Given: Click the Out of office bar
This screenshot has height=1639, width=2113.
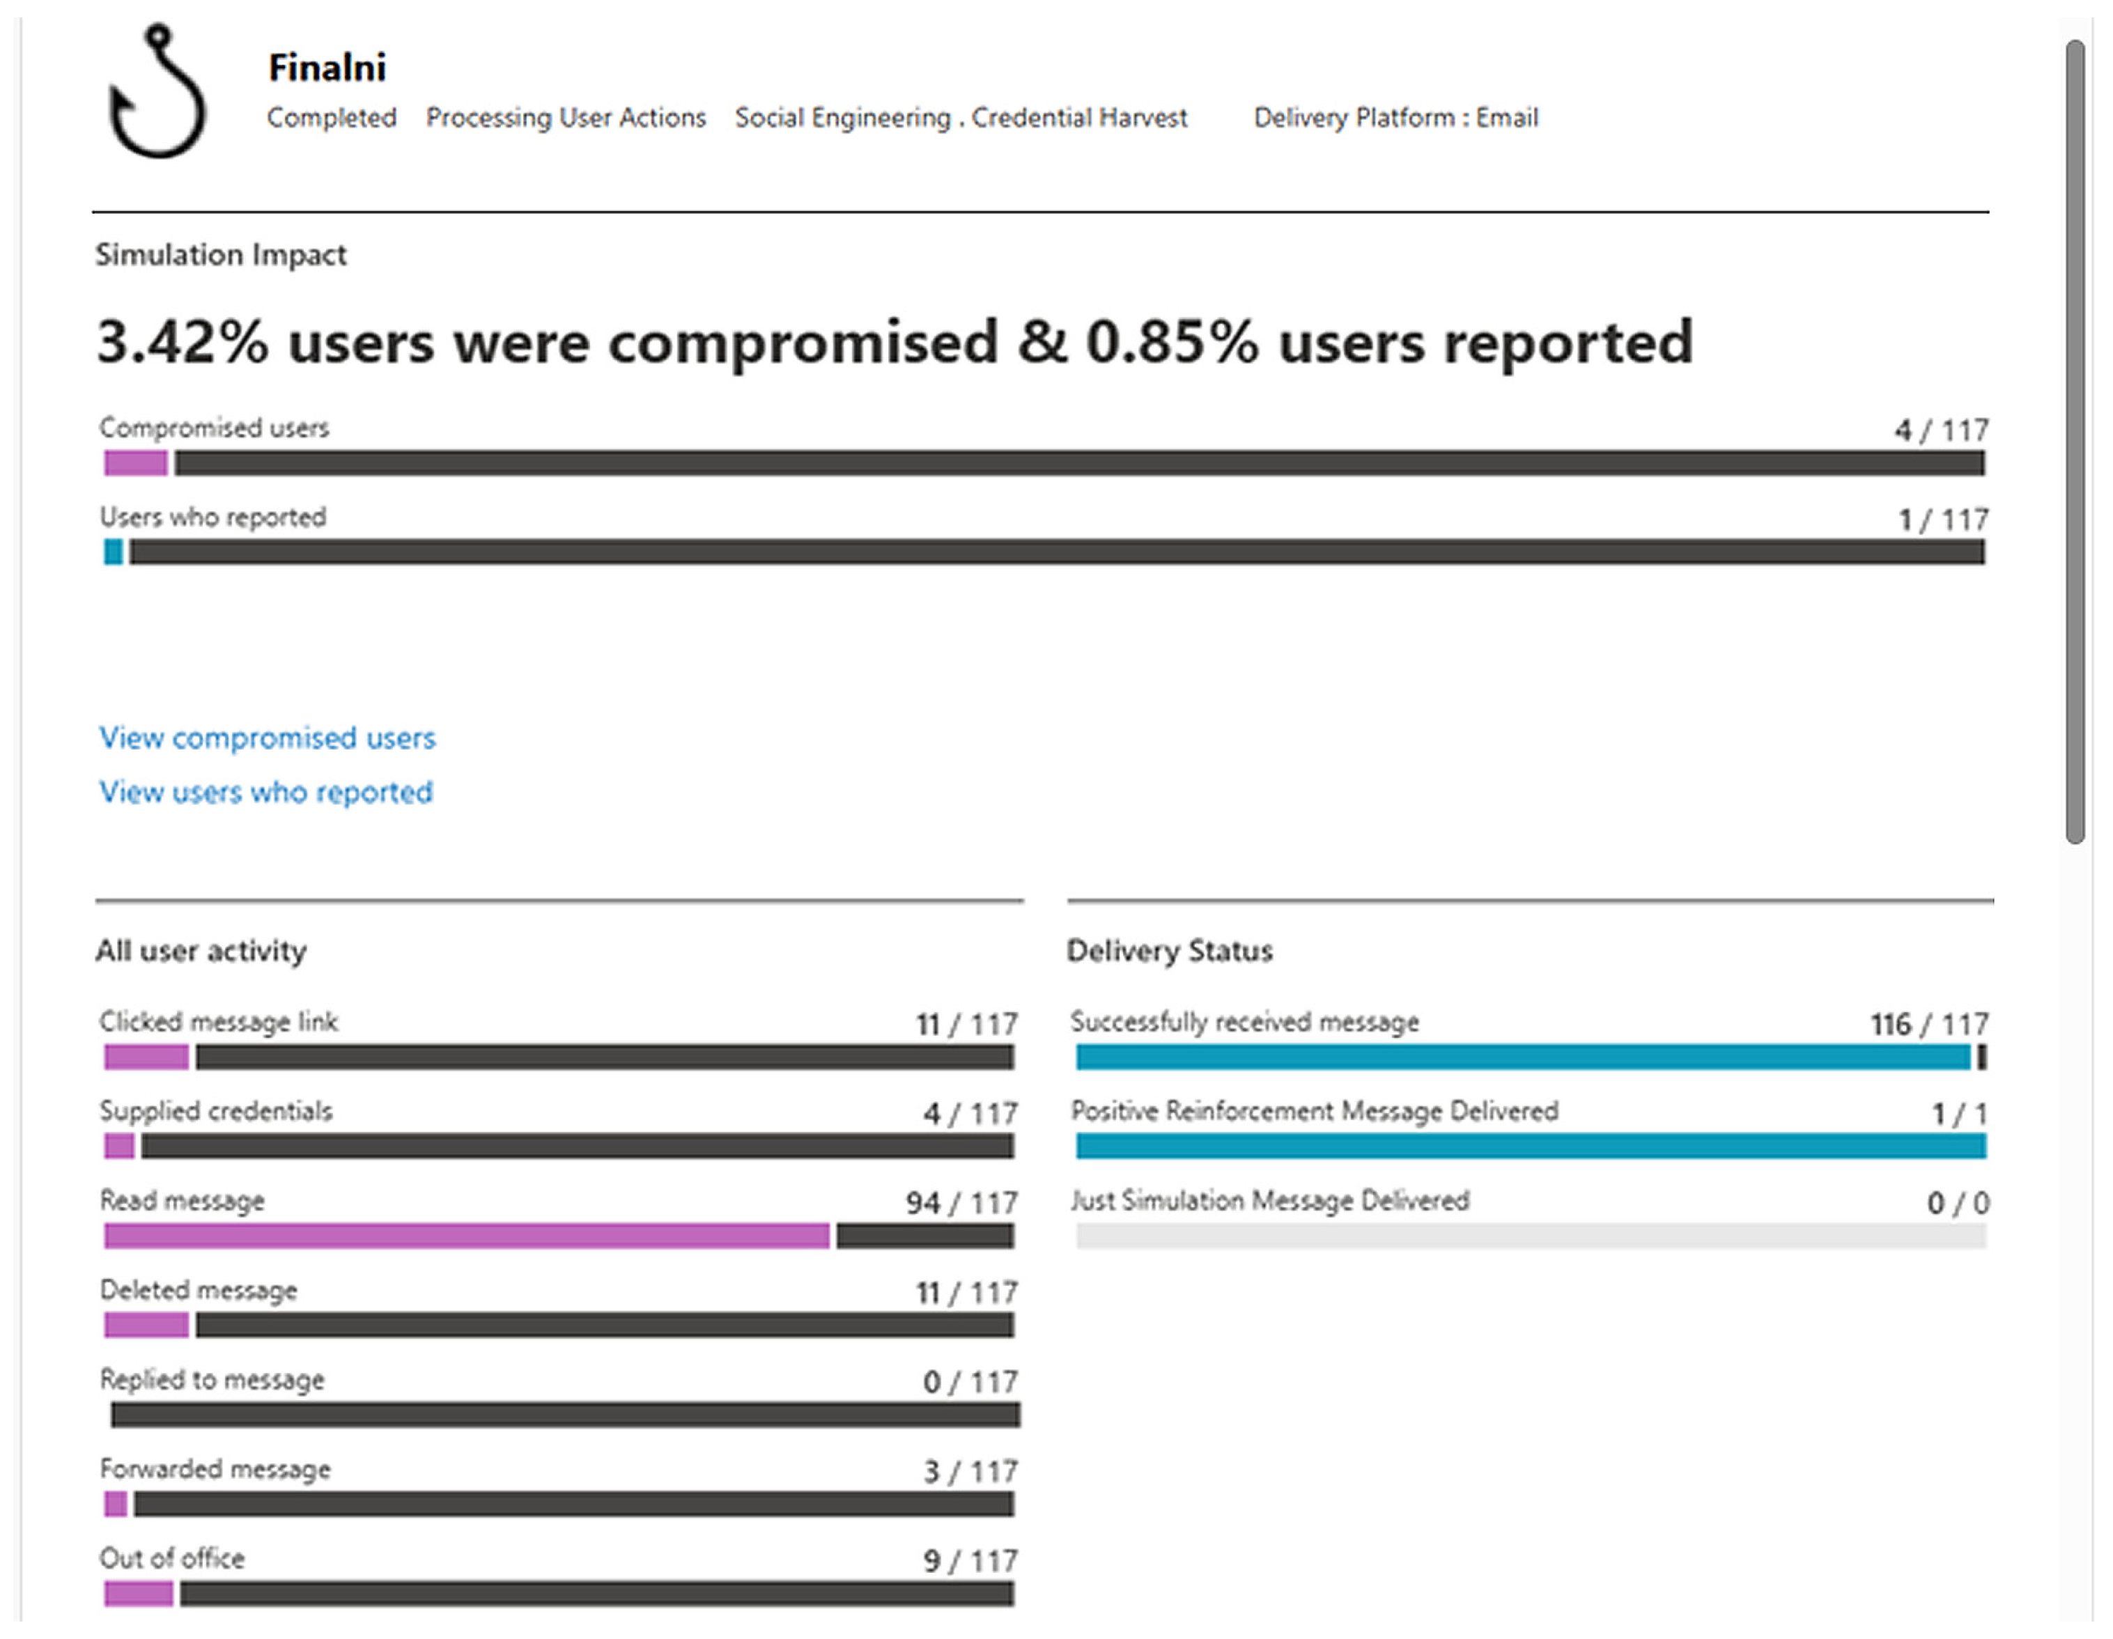Looking at the screenshot, I should tap(558, 1594).
